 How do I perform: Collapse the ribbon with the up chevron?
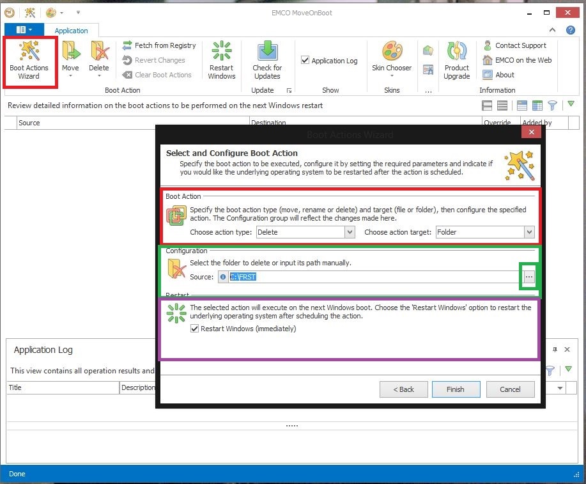(x=552, y=30)
